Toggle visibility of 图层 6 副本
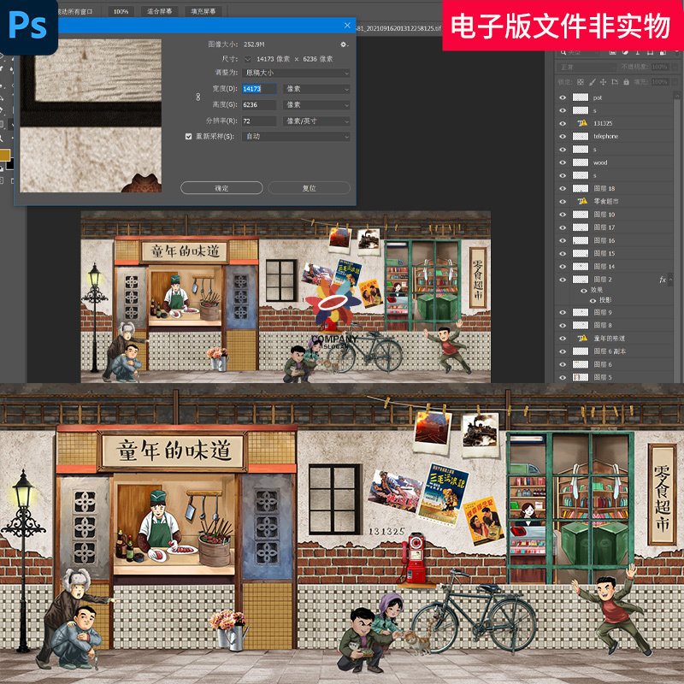Viewport: 684px width, 684px height. click(563, 351)
